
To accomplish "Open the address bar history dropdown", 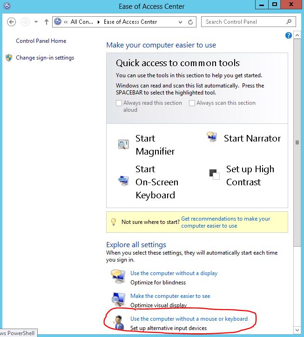I will (x=180, y=22).
